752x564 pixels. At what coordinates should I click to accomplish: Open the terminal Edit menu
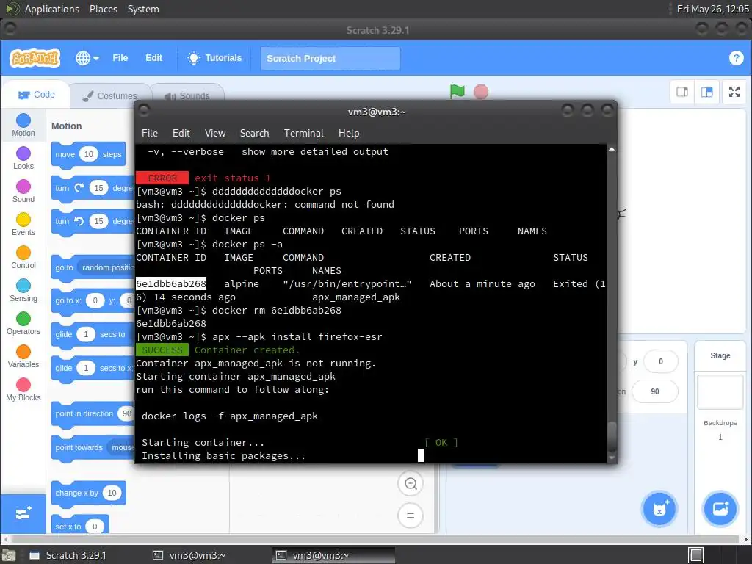point(181,134)
